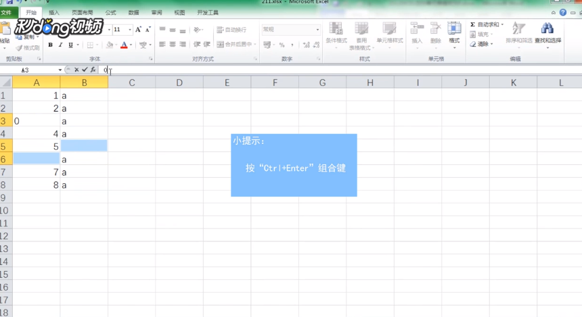582x317 pixels.
Task: Open the borders dropdown arrow
Action: [97, 45]
